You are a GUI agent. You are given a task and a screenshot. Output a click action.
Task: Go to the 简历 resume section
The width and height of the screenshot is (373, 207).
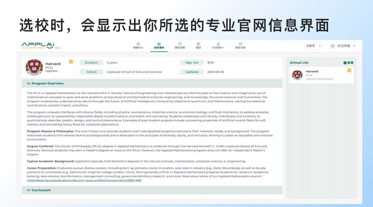198,45
